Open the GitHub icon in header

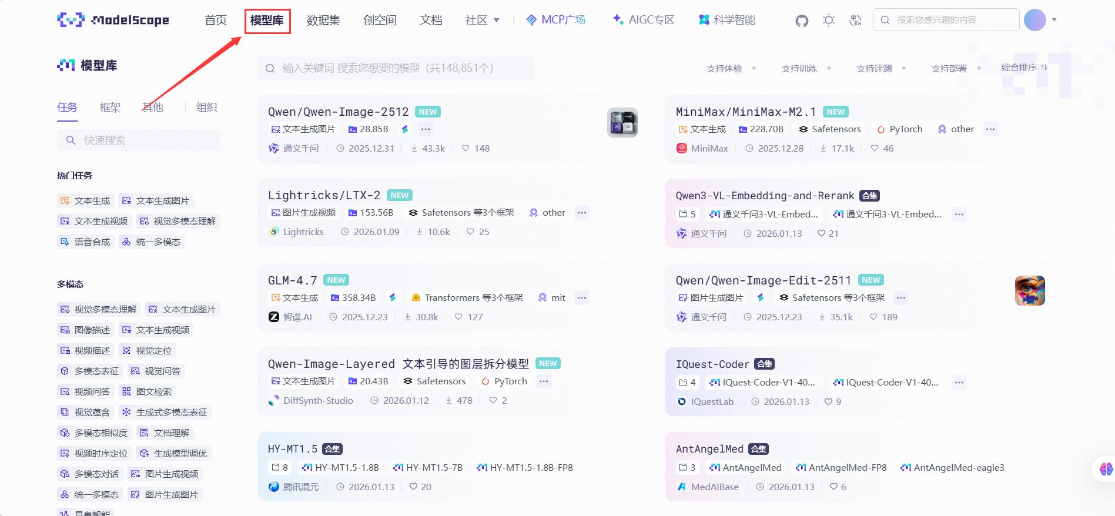(802, 21)
